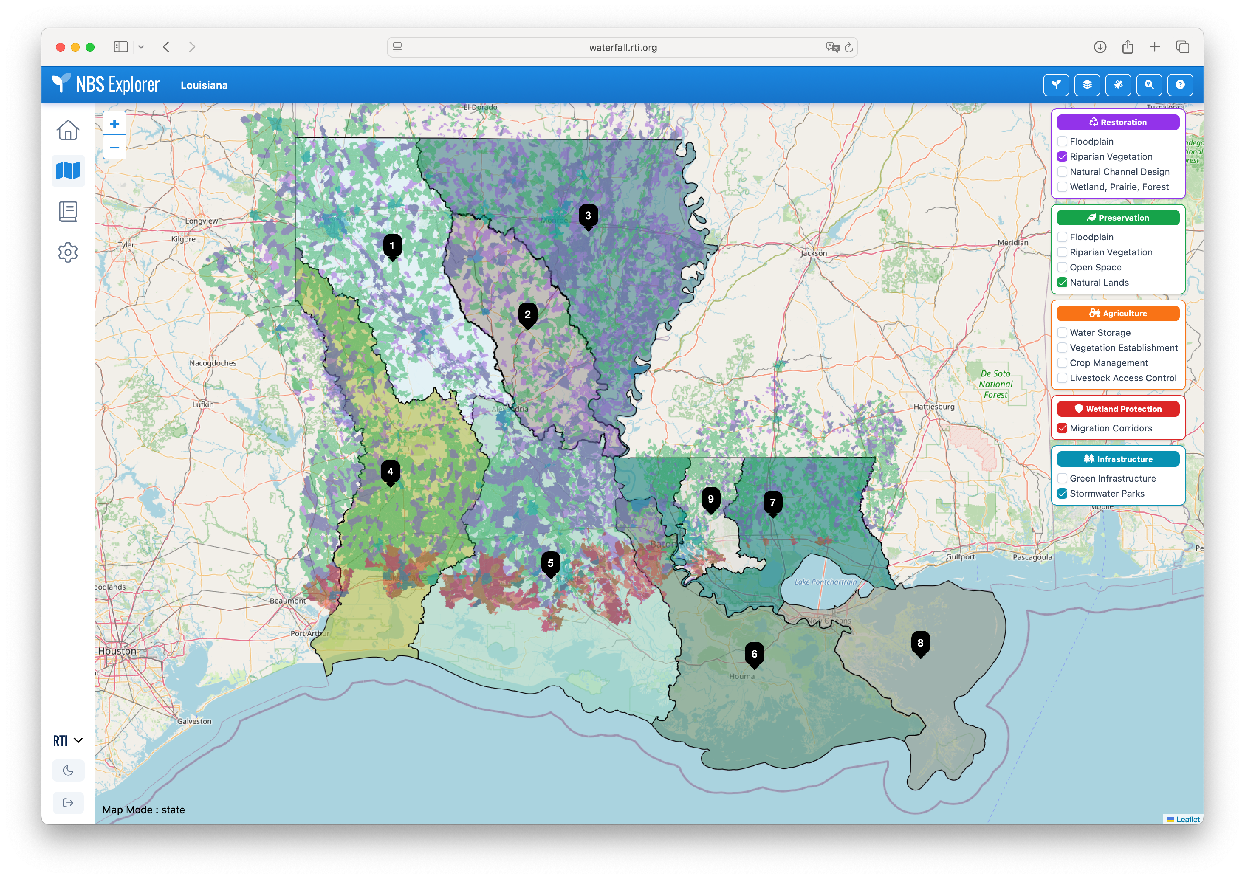This screenshot has height=879, width=1245.
Task: Check Water Storage under Agriculture
Action: point(1062,332)
